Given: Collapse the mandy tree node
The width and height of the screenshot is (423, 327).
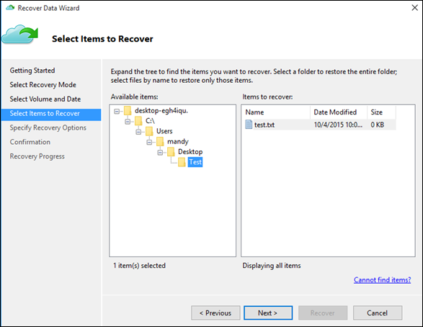Looking at the screenshot, I should (x=149, y=142).
